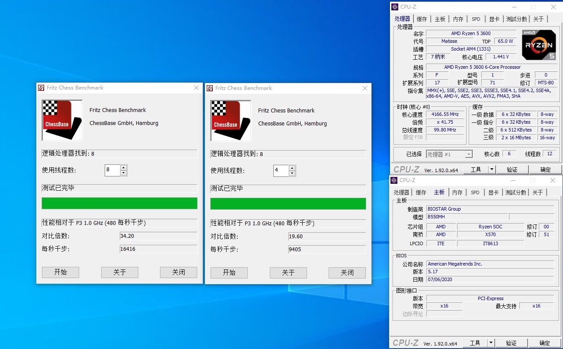
Task: Click 确定 button in upper CPU-Z
Action: 546,170
